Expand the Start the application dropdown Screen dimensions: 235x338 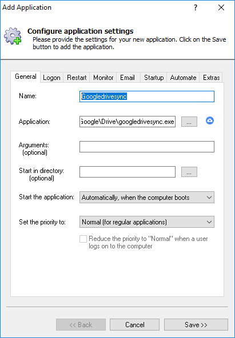tap(147, 197)
